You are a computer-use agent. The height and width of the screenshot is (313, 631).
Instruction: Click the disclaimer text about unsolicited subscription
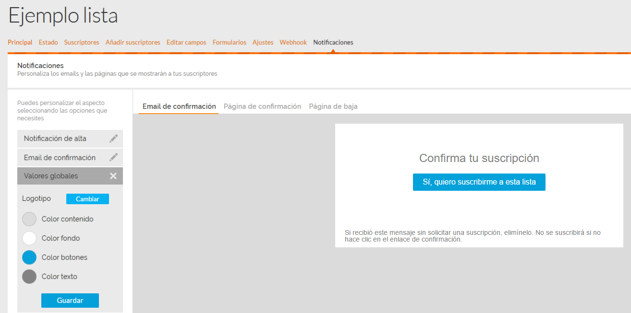click(x=473, y=236)
